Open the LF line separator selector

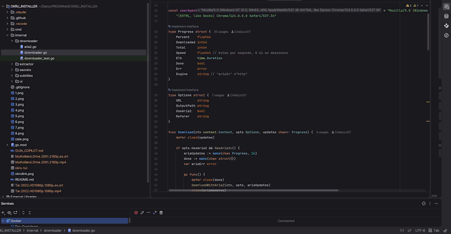click(409, 231)
